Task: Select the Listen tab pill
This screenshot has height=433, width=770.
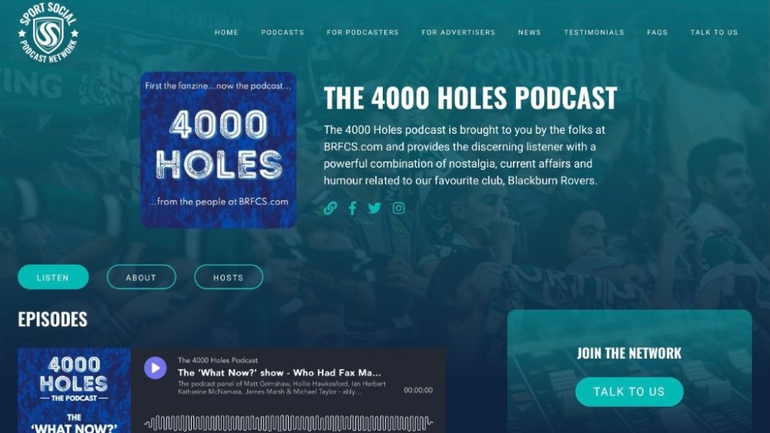Action: 53,277
